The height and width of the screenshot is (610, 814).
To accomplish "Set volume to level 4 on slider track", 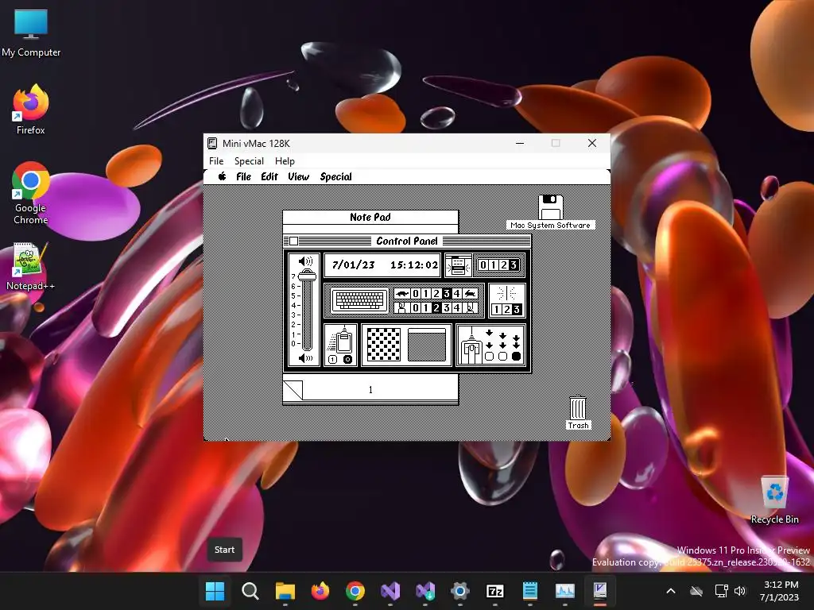I will tap(308, 306).
